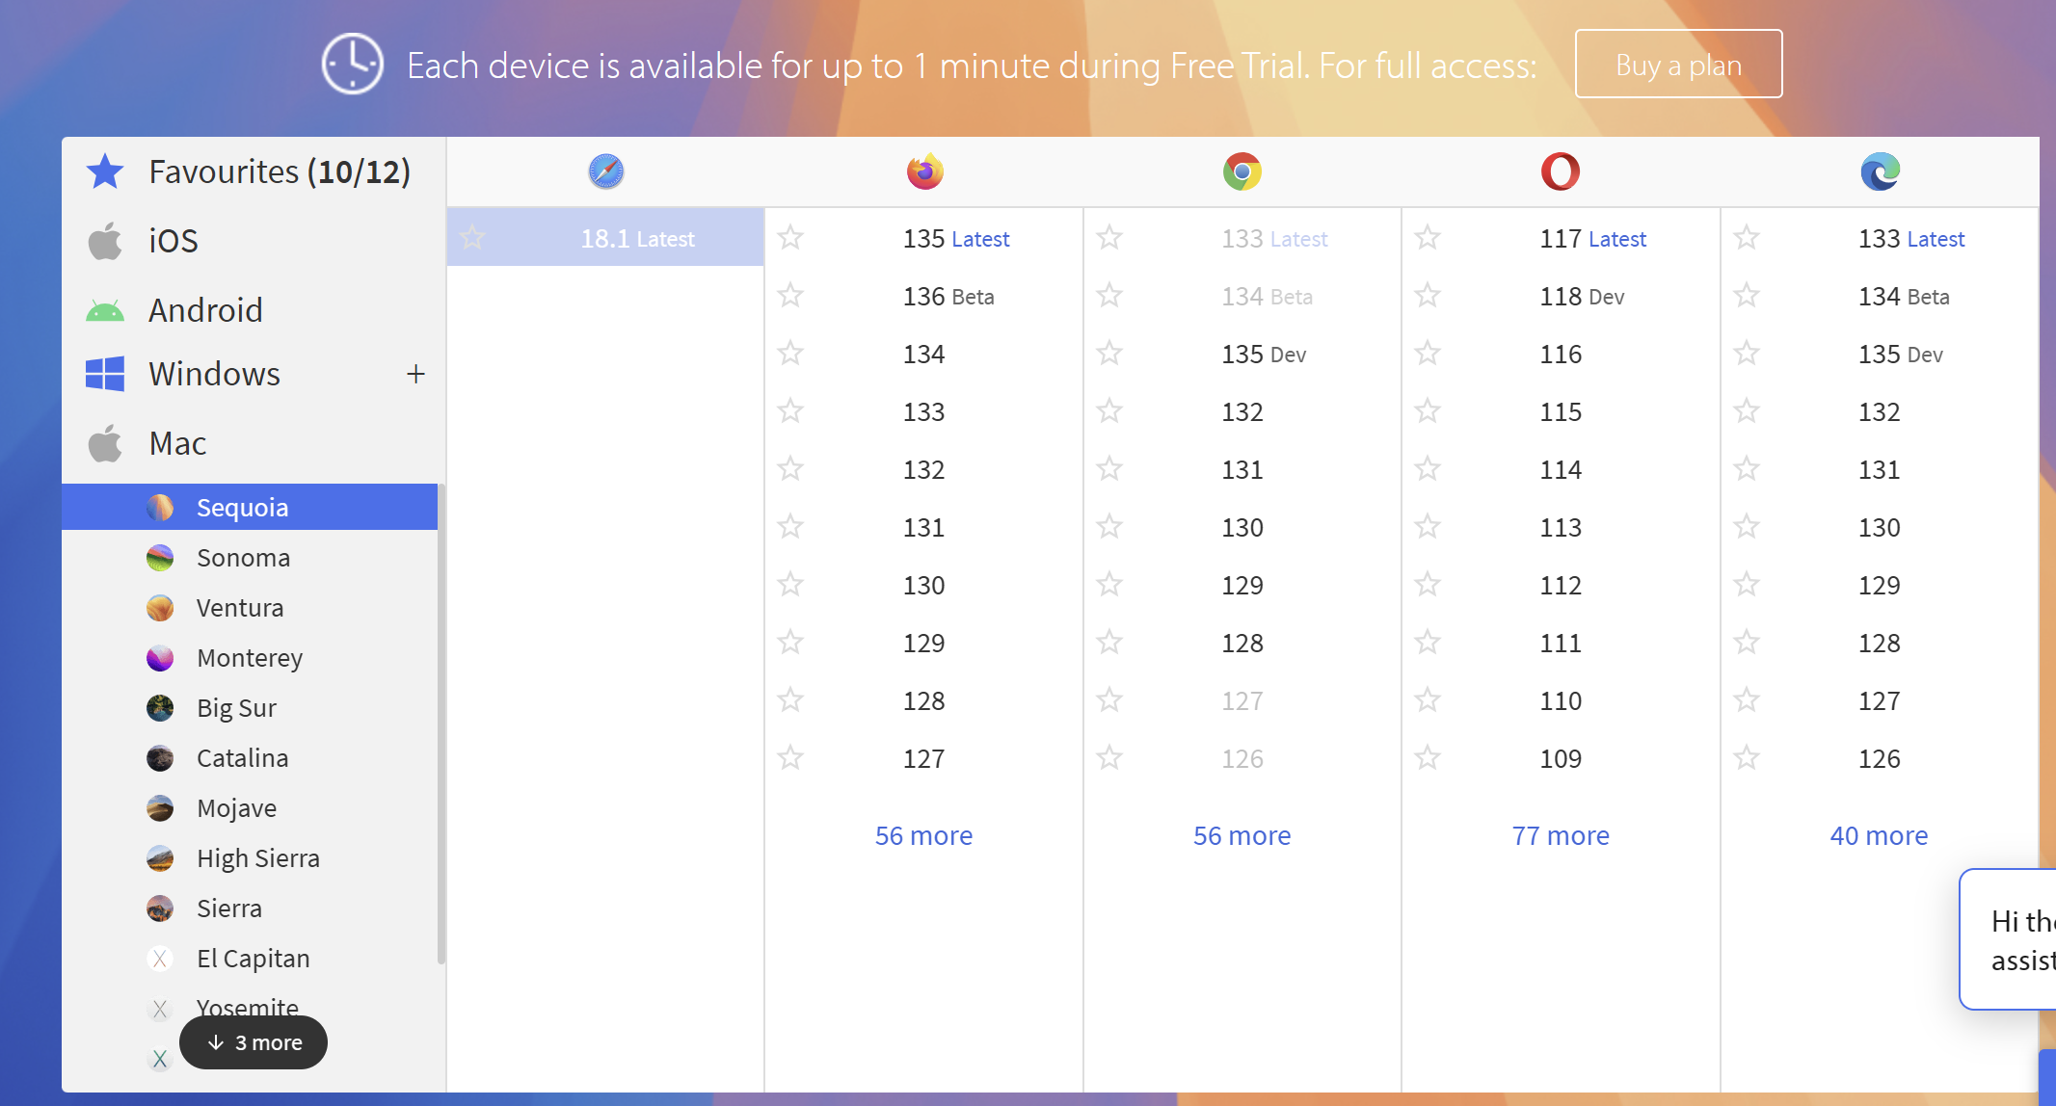Click the 3 more scroll pill
The image size is (2056, 1106).
(254, 1042)
